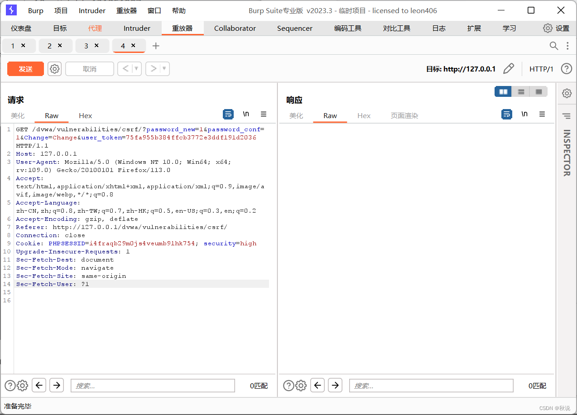
Task: Switch to 对比工具 tab
Action: point(397,28)
